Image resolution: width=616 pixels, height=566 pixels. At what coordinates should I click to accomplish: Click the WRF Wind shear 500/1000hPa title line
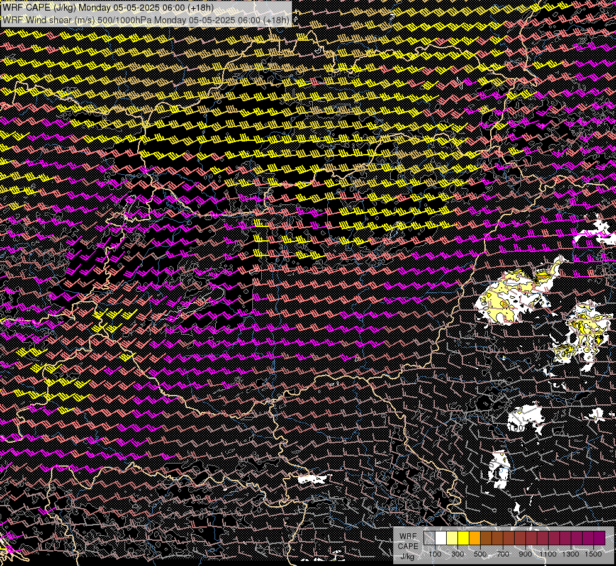click(x=146, y=19)
